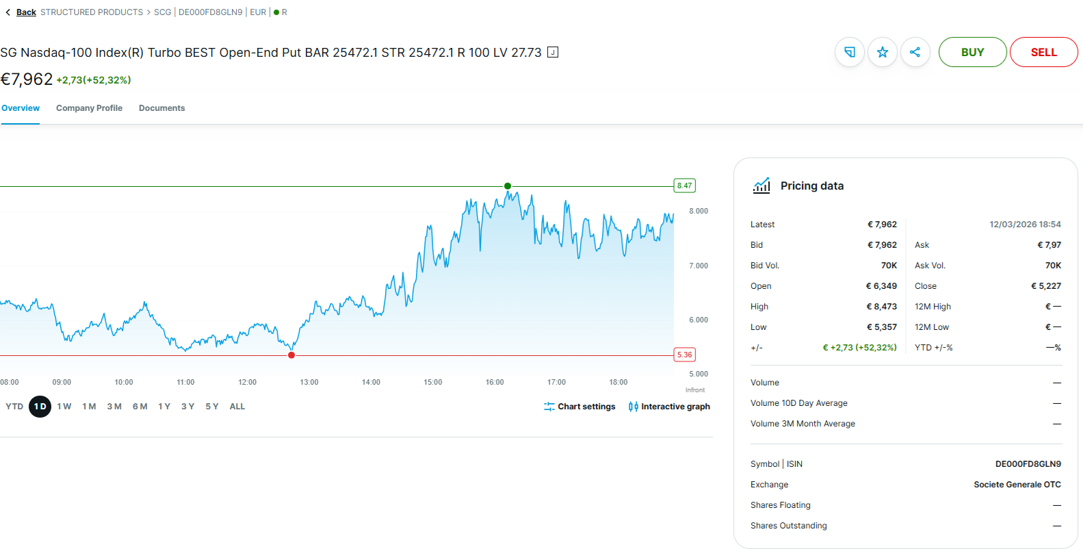Click the boxed J icon after the title
The image size is (1083, 549).
click(x=553, y=52)
